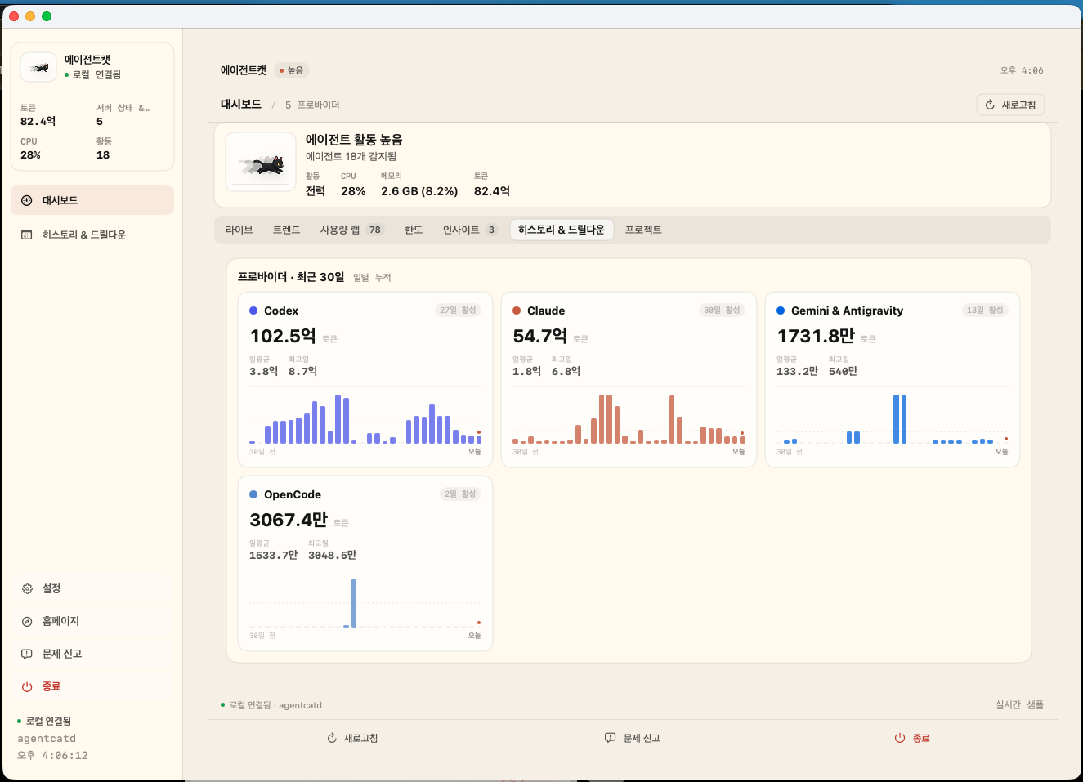Click the 대시보드 breadcrumb heading
Viewport: 1083px width, 782px height.
coord(241,104)
